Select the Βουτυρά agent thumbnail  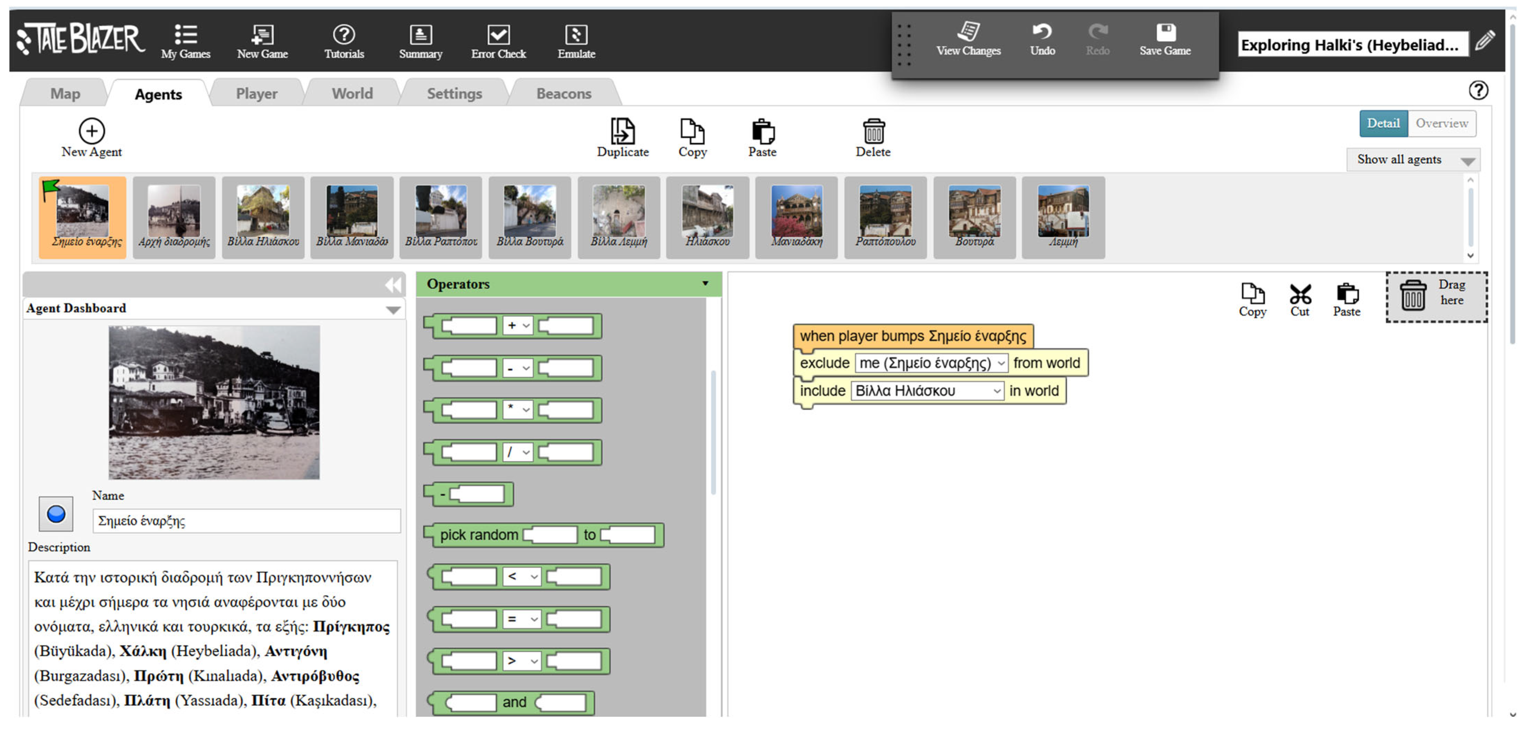(974, 217)
